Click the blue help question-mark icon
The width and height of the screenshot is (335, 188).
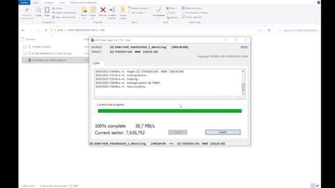319,3
